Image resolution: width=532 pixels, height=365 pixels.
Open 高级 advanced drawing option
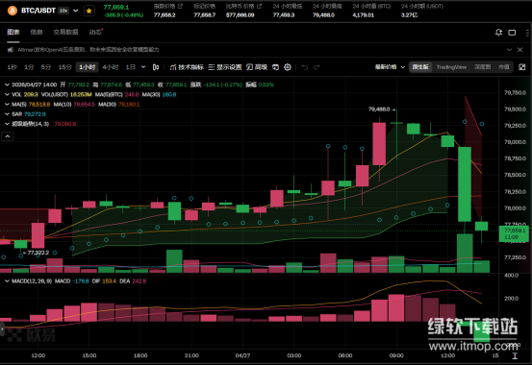pyautogui.click(x=257, y=67)
